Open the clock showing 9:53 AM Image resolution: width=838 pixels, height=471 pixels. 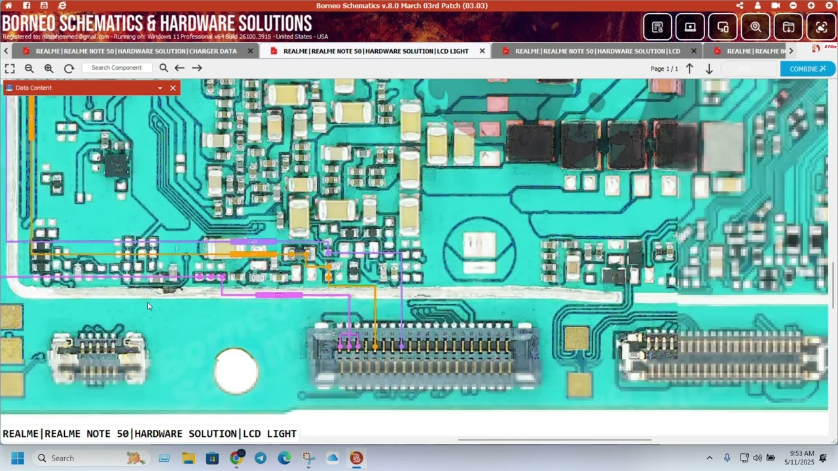click(802, 458)
